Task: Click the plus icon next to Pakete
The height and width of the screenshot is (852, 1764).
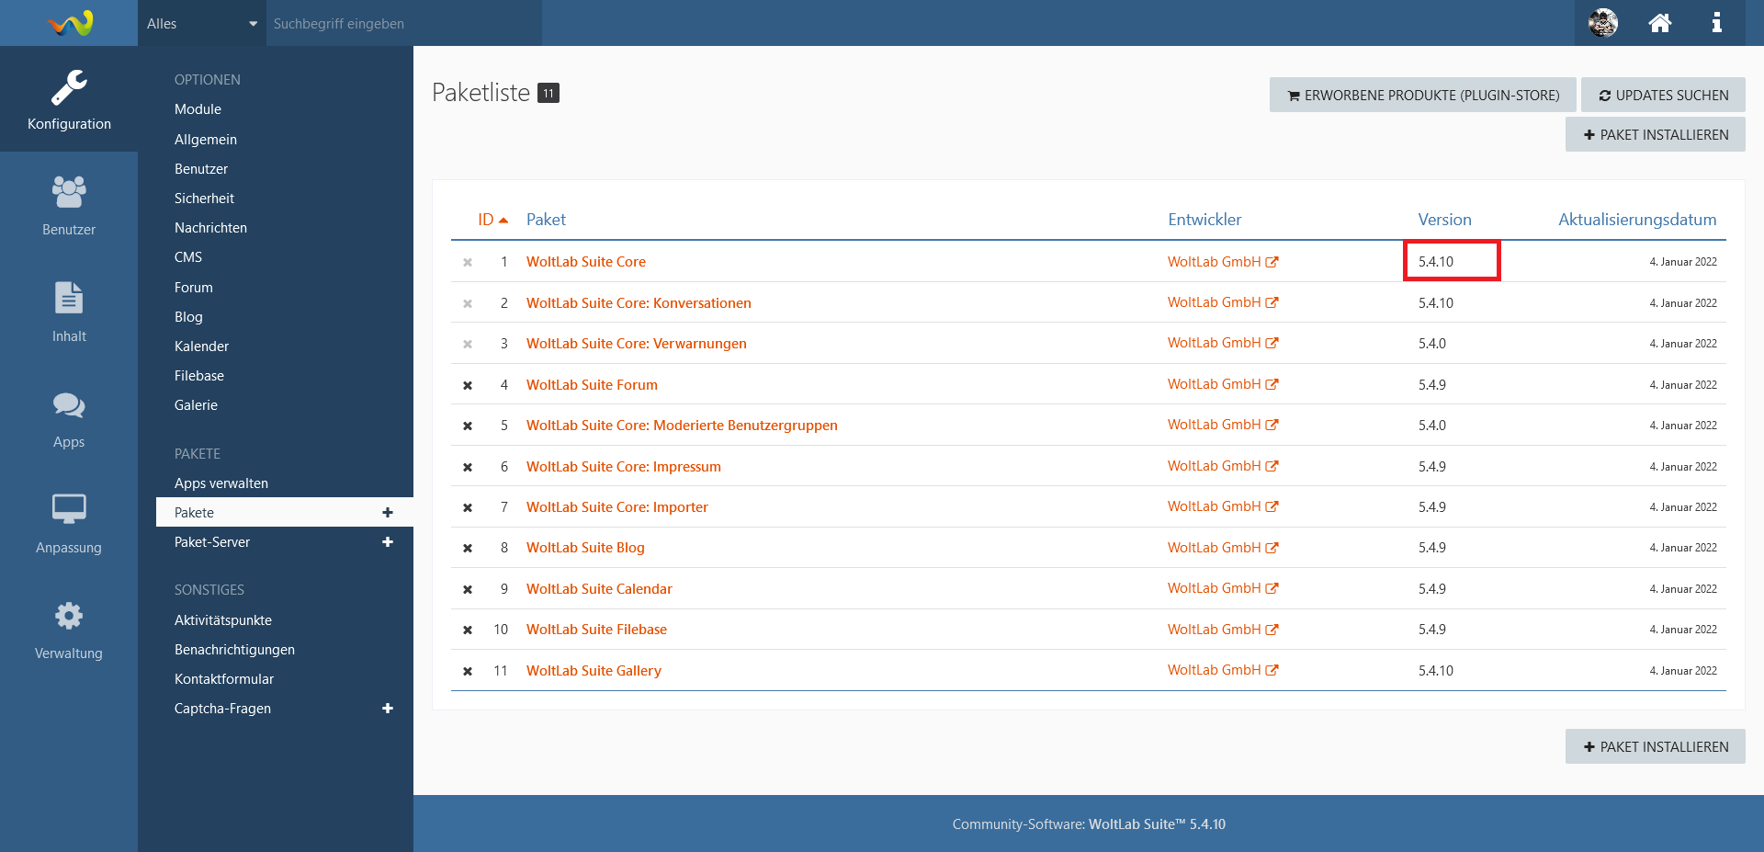Action: click(x=388, y=513)
